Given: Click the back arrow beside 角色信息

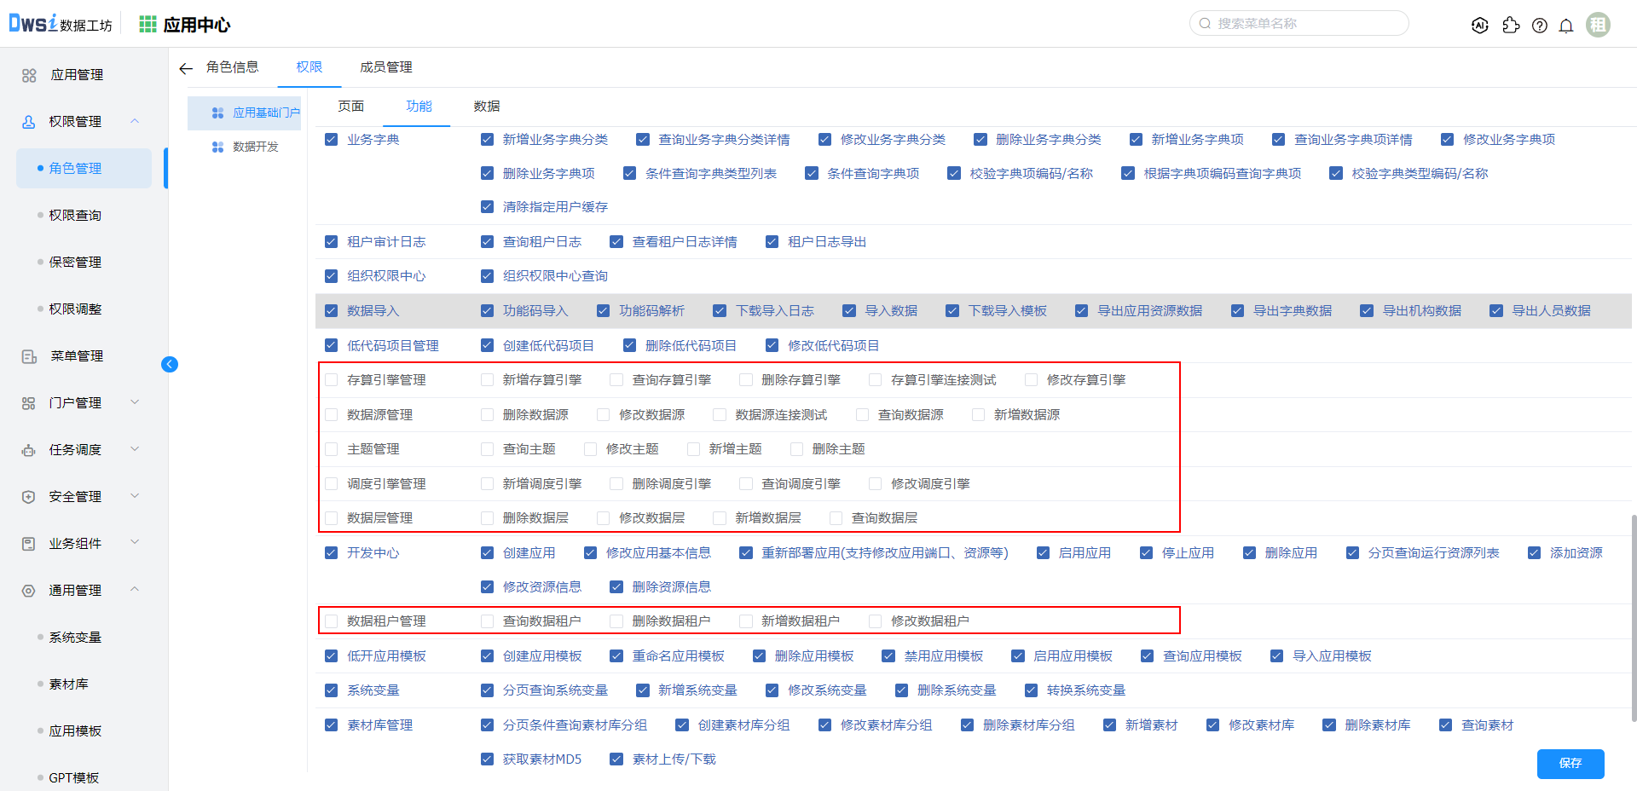Looking at the screenshot, I should [186, 68].
